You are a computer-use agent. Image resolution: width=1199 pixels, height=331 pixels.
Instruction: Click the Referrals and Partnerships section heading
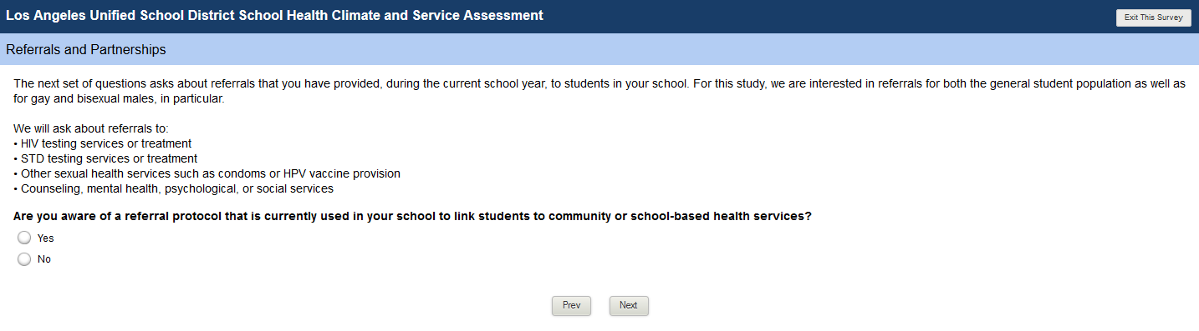coord(85,50)
